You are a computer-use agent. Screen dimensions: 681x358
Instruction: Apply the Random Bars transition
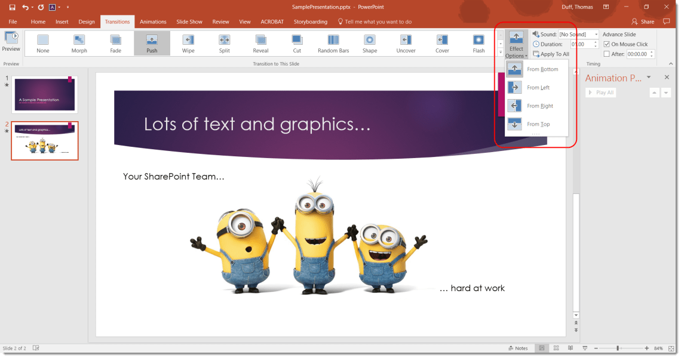333,42
